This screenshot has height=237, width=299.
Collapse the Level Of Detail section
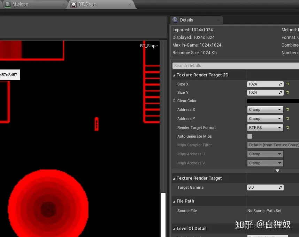click(174, 229)
